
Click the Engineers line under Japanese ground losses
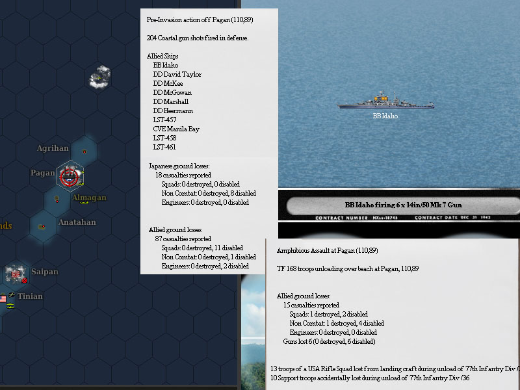(205, 203)
